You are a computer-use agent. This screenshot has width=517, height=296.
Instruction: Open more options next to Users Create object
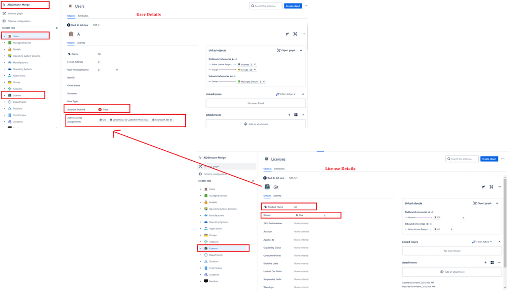pyautogui.click(x=307, y=6)
